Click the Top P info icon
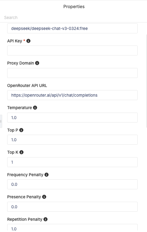The height and width of the screenshot is (232, 147). click(21, 130)
